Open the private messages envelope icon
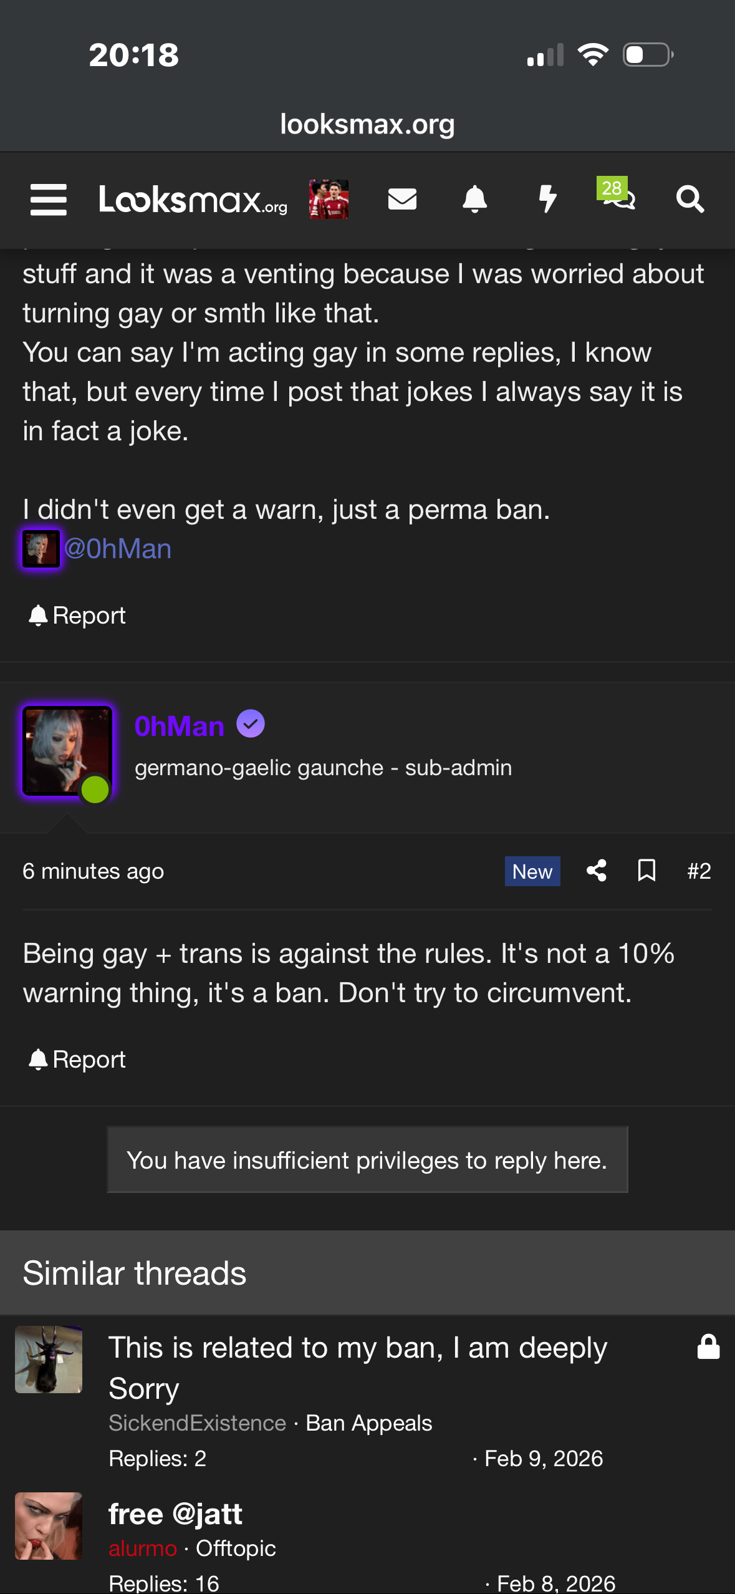Image resolution: width=735 pixels, height=1594 pixels. 402,200
